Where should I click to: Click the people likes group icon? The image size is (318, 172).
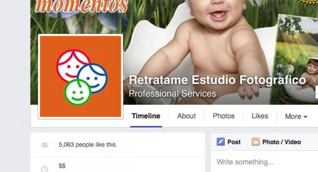pyautogui.click(x=45, y=145)
